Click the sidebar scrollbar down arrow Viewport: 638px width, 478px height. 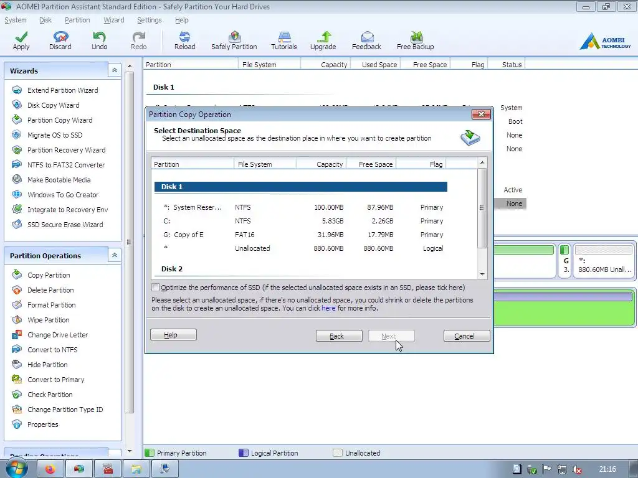click(130, 451)
